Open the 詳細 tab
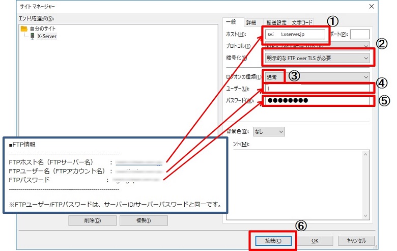 [251, 23]
